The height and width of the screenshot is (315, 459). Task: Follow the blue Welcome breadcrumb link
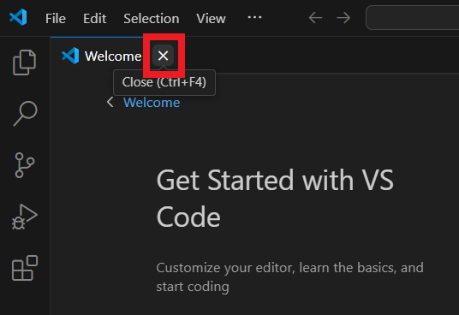[152, 103]
